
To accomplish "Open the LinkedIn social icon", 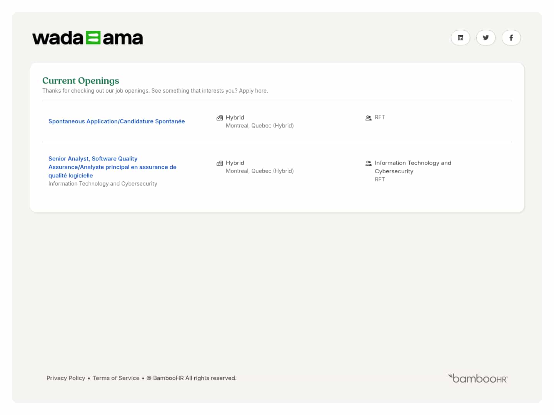I will [x=461, y=38].
